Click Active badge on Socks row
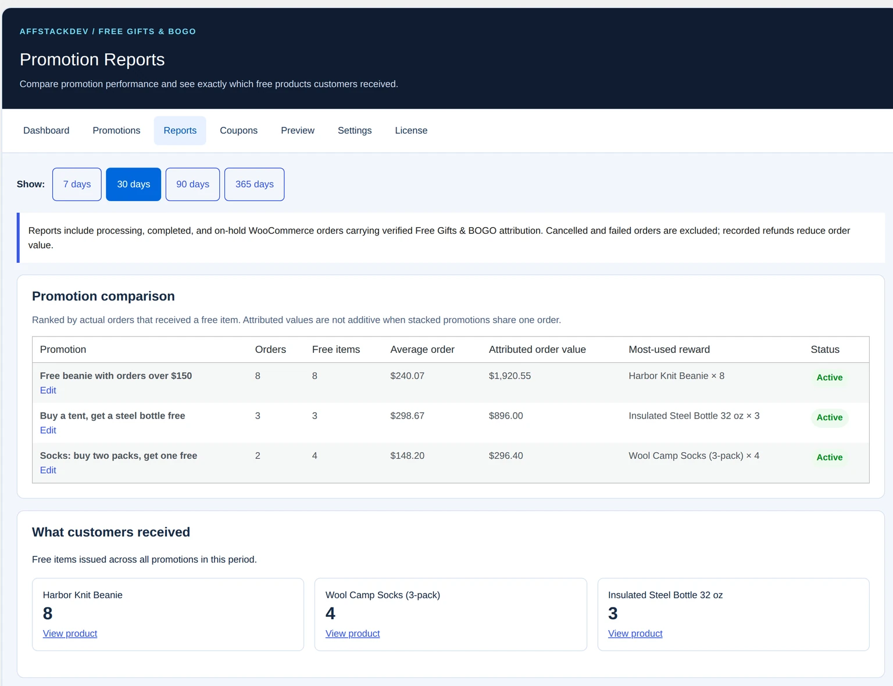The height and width of the screenshot is (686, 893). (x=829, y=458)
